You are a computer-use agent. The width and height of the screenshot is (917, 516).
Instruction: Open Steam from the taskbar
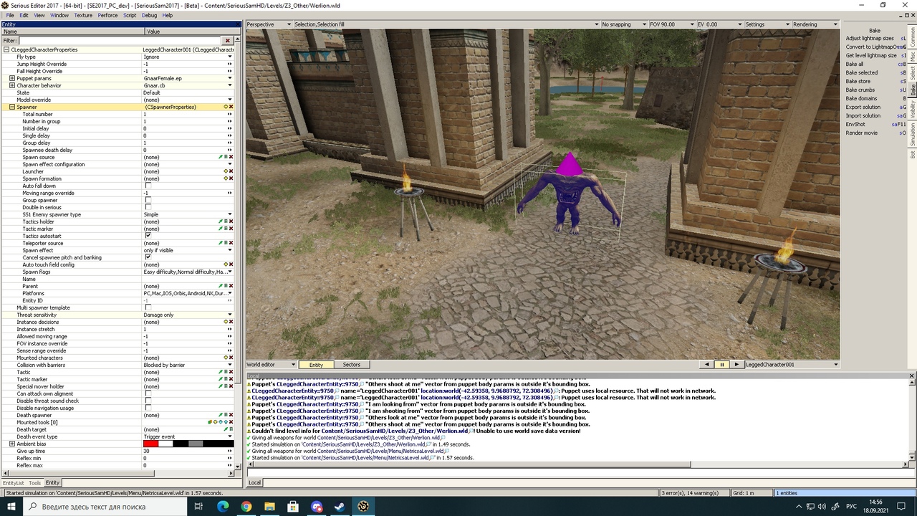(x=340, y=507)
